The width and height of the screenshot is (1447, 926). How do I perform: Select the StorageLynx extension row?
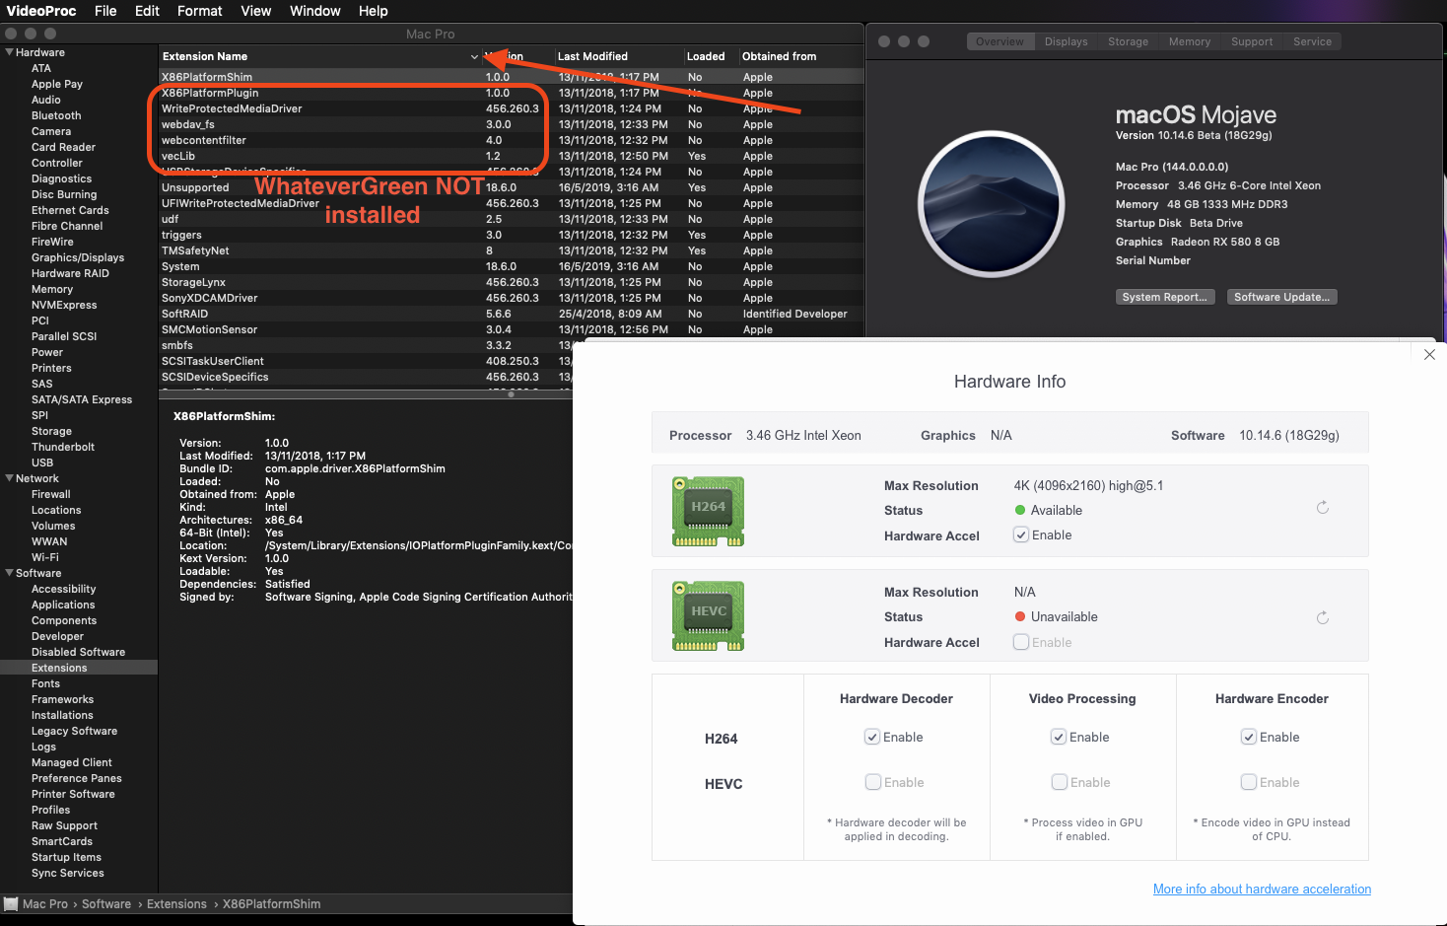[x=511, y=282]
